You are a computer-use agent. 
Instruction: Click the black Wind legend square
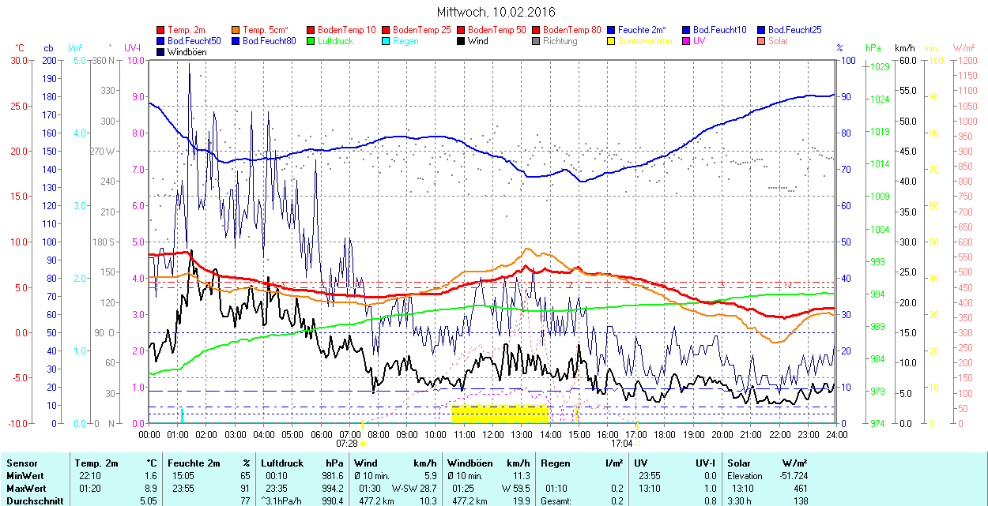[461, 41]
